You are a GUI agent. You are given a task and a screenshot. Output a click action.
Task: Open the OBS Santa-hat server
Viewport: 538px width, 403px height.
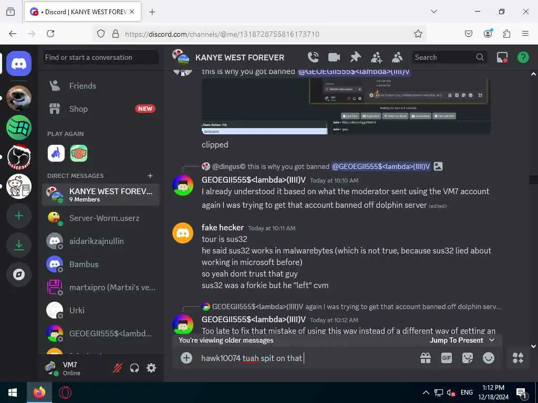[19, 157]
